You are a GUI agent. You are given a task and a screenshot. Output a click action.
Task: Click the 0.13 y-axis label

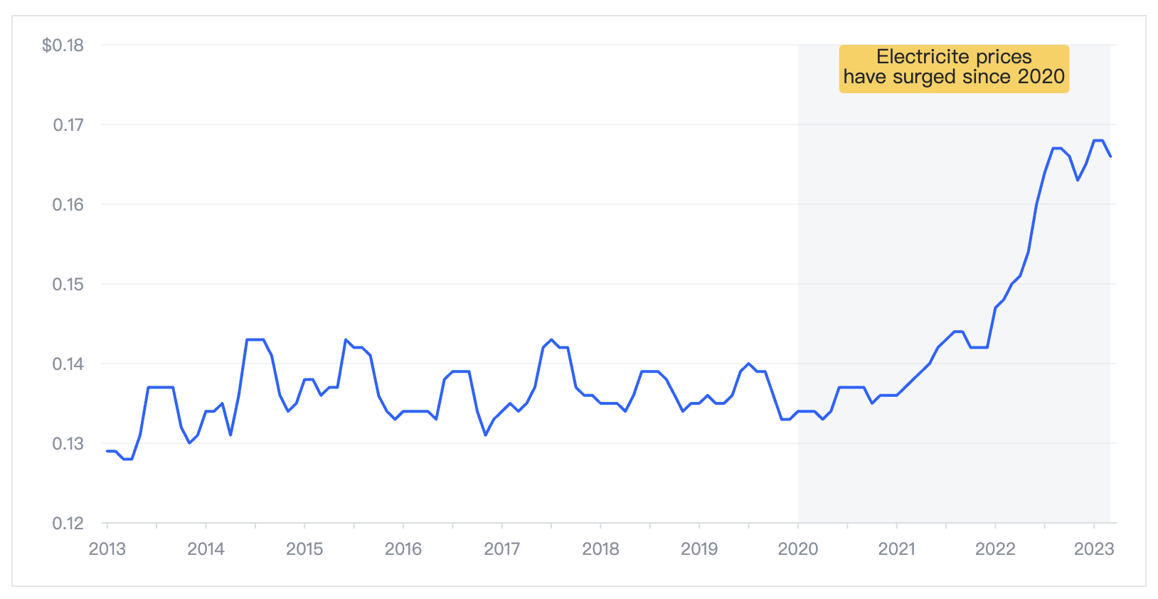68,444
